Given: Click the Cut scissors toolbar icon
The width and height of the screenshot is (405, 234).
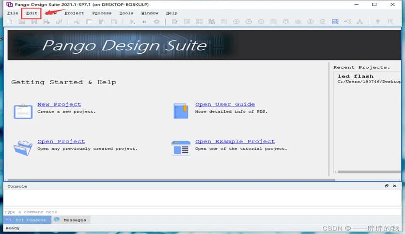Looking at the screenshot, I should click(77, 22).
